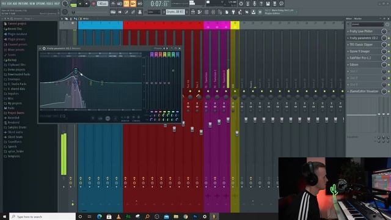Image resolution: width=391 pixels, height=220 pixels.
Task: Select the Current project browser item
Action: point(16,24)
